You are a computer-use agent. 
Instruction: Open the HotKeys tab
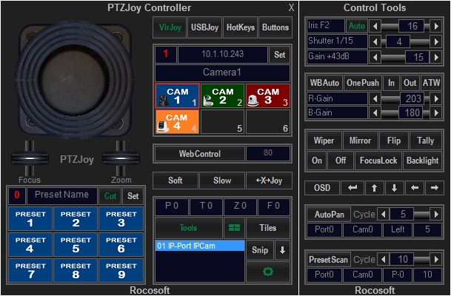tap(241, 27)
